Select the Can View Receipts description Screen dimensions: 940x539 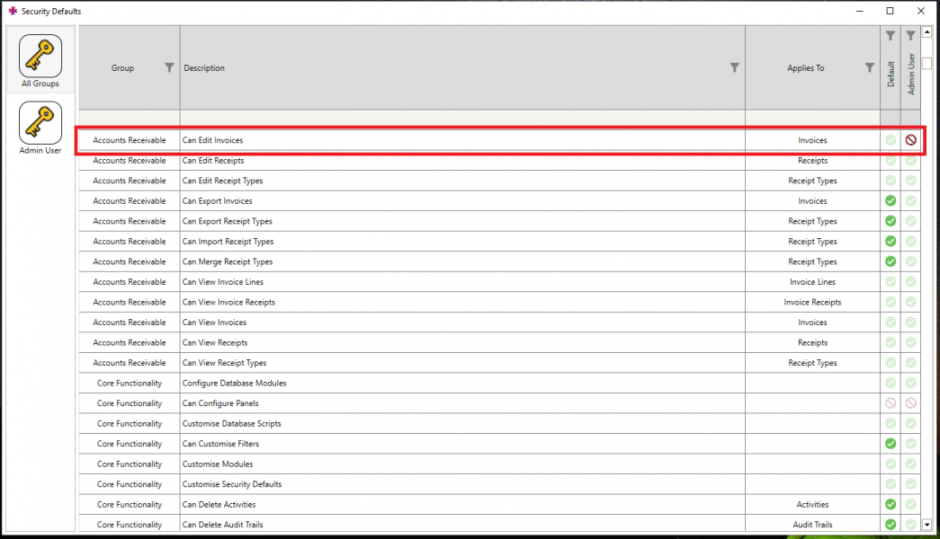(x=215, y=342)
